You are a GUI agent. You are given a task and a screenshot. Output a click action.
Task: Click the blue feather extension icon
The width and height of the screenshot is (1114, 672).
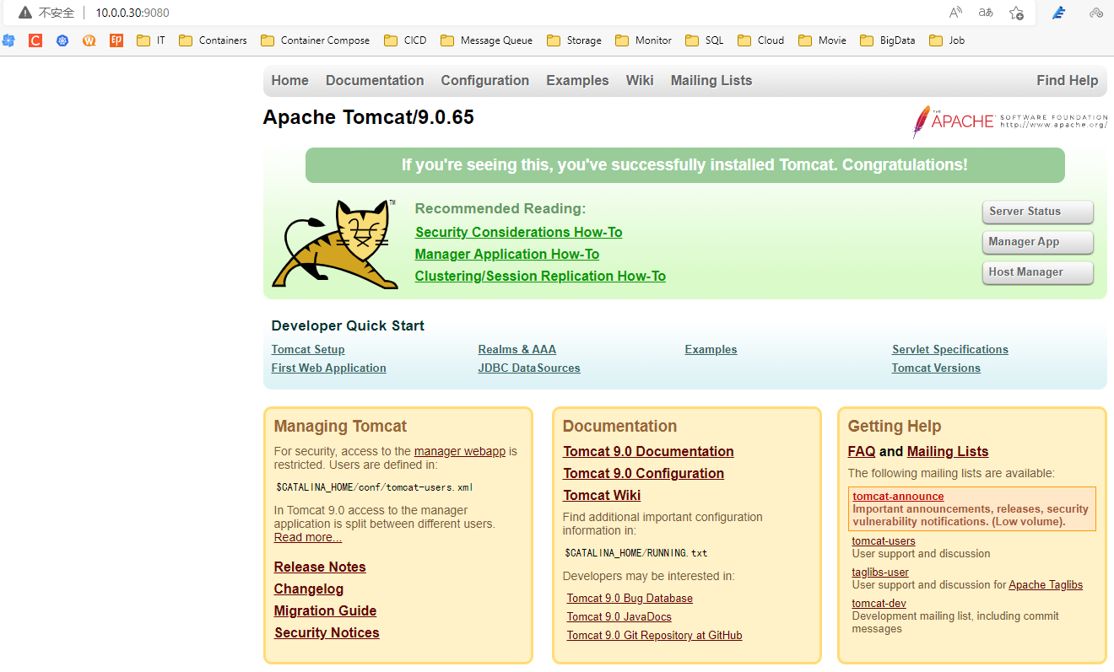[x=1058, y=13]
